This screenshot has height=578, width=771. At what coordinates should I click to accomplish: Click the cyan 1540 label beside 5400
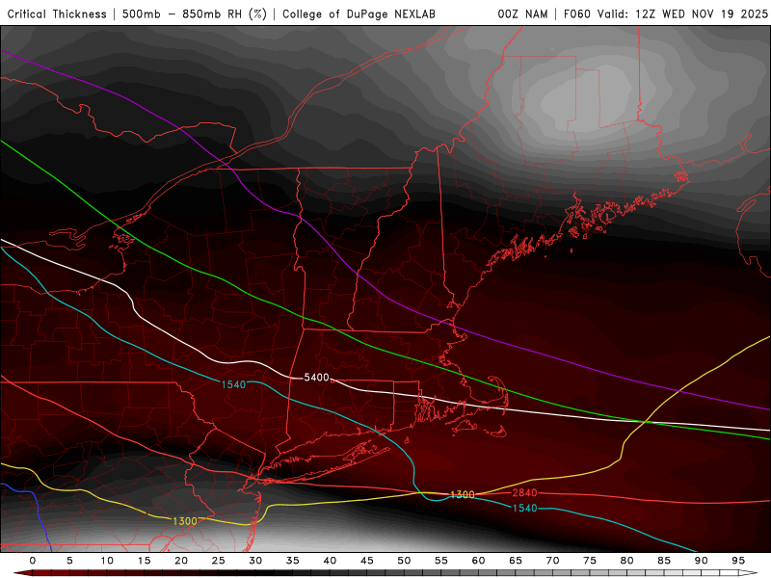point(233,384)
